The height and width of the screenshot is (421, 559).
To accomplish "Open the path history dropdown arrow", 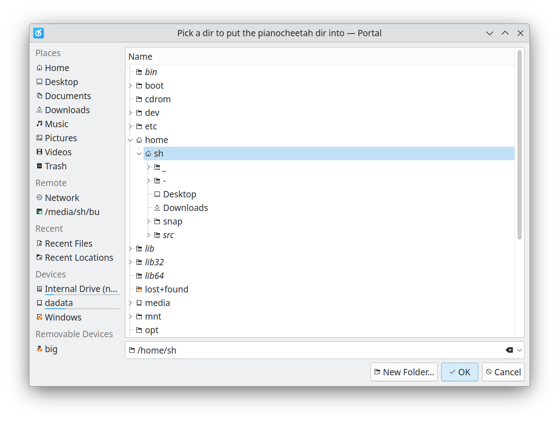I will [x=520, y=350].
